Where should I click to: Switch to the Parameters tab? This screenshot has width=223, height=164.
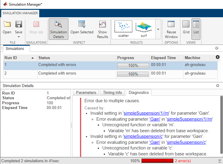coord(86,92)
